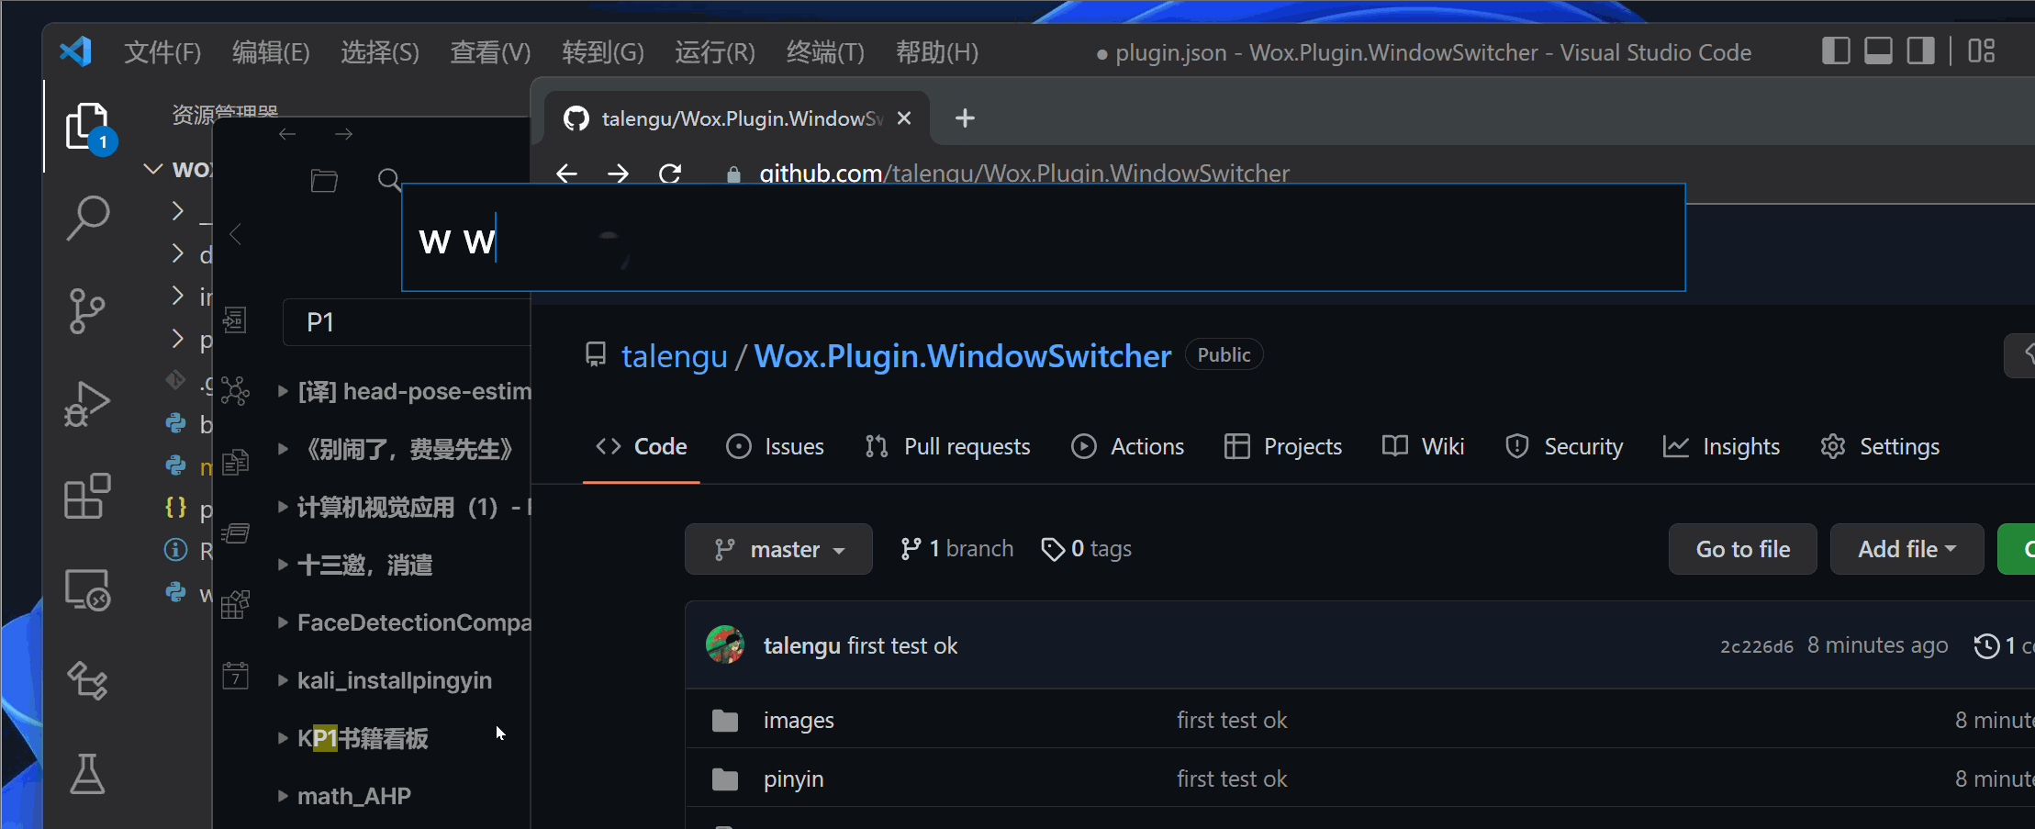Open the 终端(T) menu
Screen dimensions: 2035x829
[824, 52]
